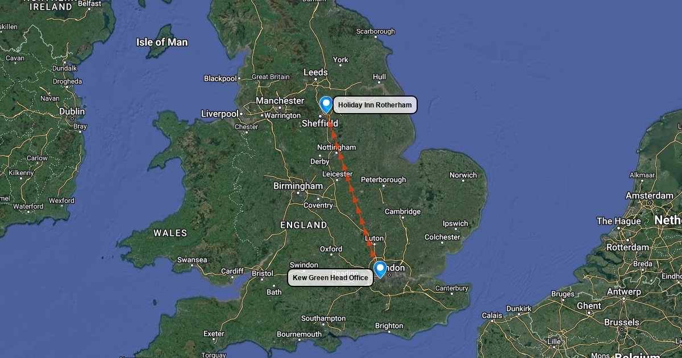The height and width of the screenshot is (358, 682).
Task: Open the Kew Green Head Office label
Action: (331, 278)
